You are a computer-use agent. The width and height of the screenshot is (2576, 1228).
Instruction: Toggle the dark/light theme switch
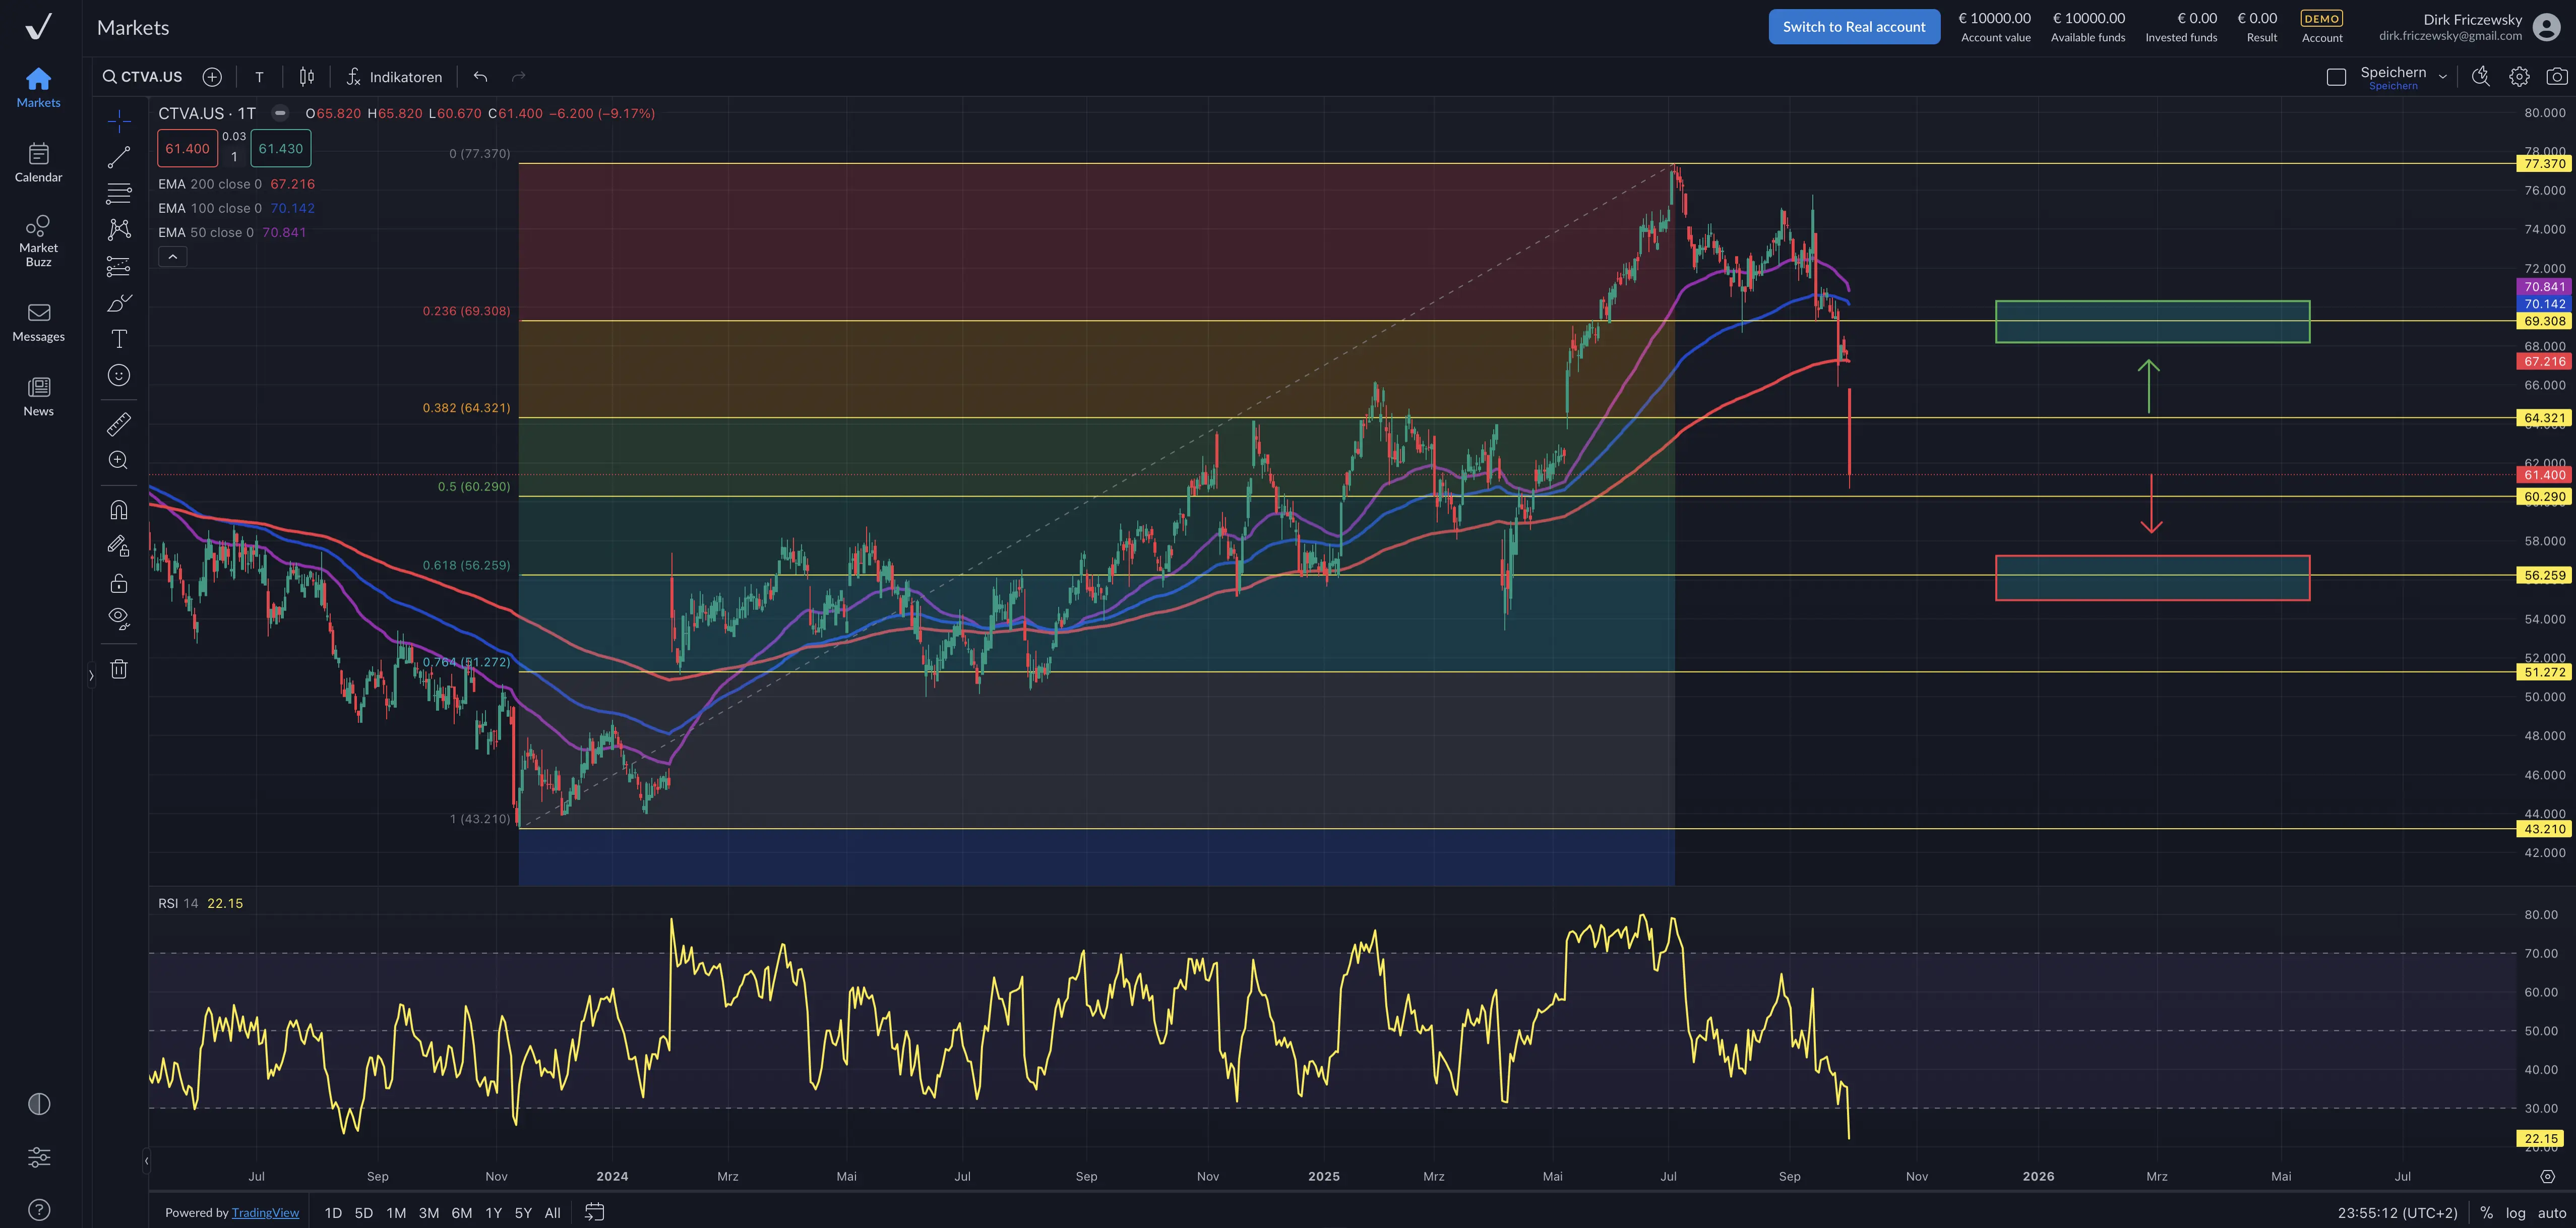(x=39, y=1104)
